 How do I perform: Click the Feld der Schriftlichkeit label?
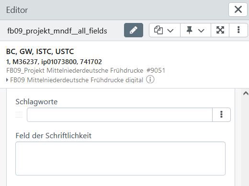tap(54, 136)
